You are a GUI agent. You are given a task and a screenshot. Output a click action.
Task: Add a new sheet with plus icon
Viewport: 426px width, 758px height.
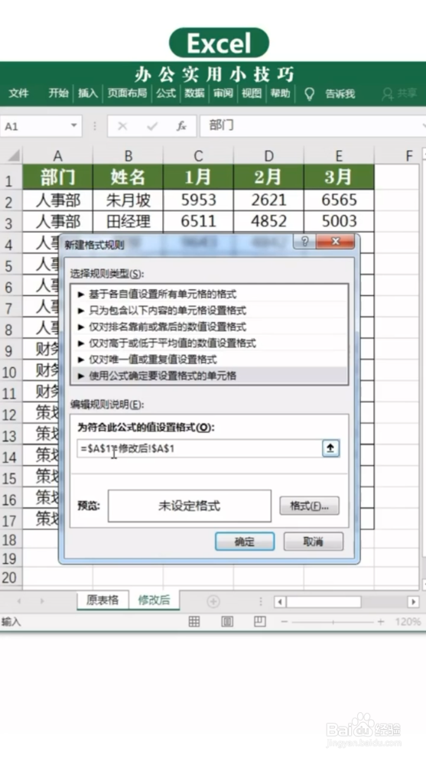click(213, 601)
